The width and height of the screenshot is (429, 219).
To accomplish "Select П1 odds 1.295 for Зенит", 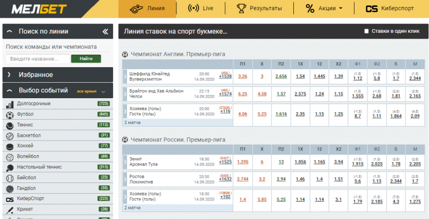I will coord(243,162).
